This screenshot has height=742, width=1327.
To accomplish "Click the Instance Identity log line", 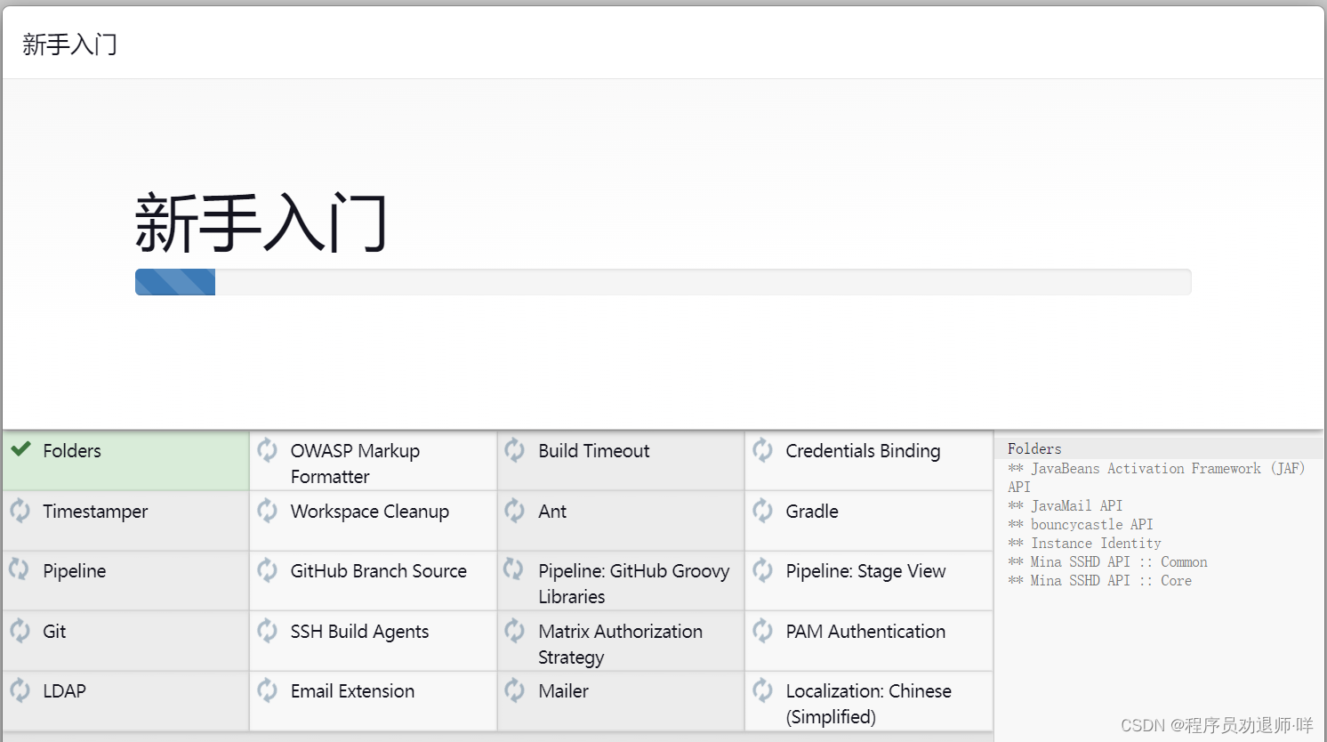I will tap(1084, 543).
